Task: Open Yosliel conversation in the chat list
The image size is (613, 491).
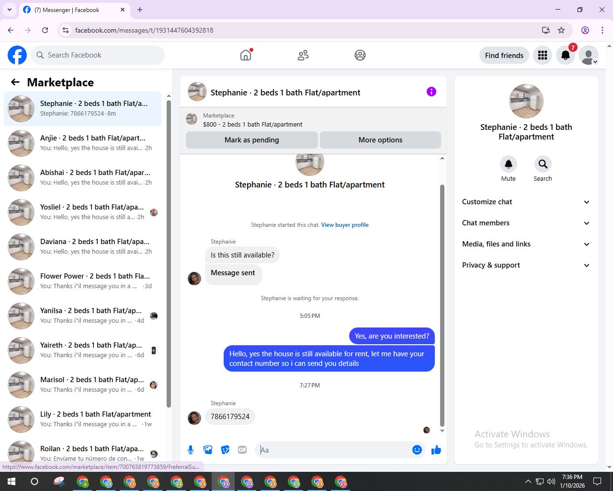Action: [82, 212]
